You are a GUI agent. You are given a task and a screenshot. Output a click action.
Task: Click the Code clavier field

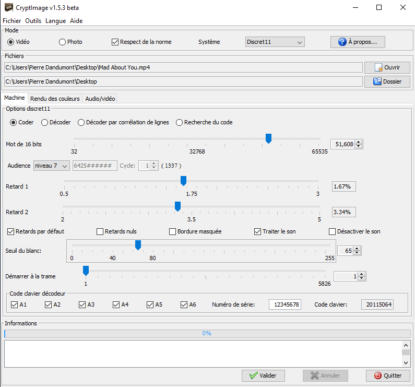377,304
